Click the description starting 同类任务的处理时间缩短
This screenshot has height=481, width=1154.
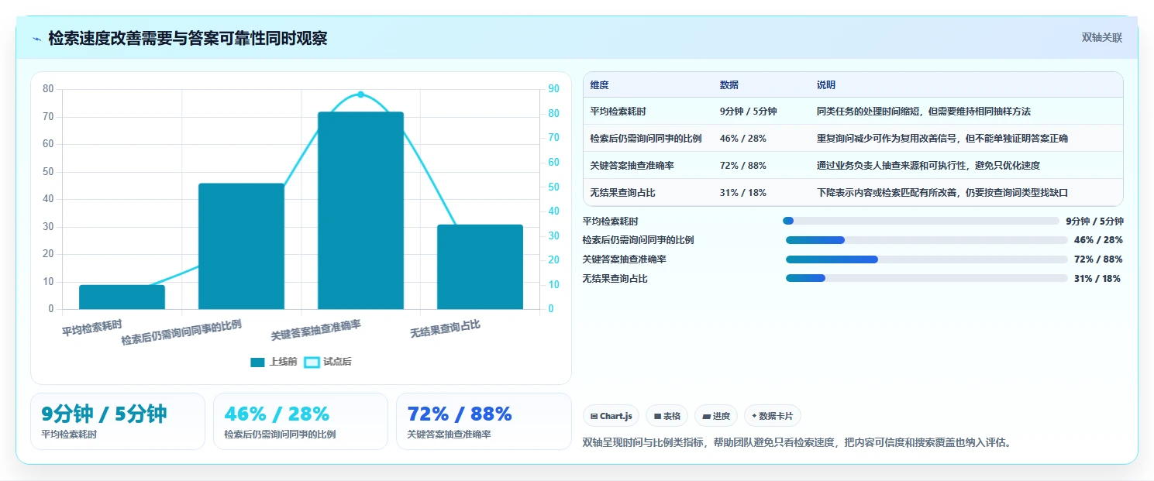[x=924, y=112]
